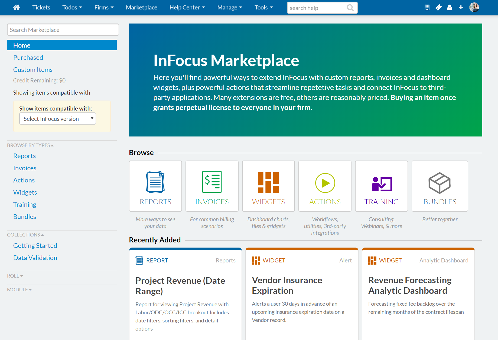Image resolution: width=498 pixels, height=340 pixels.
Task: Click the search help magnifier icon
Action: (350, 8)
